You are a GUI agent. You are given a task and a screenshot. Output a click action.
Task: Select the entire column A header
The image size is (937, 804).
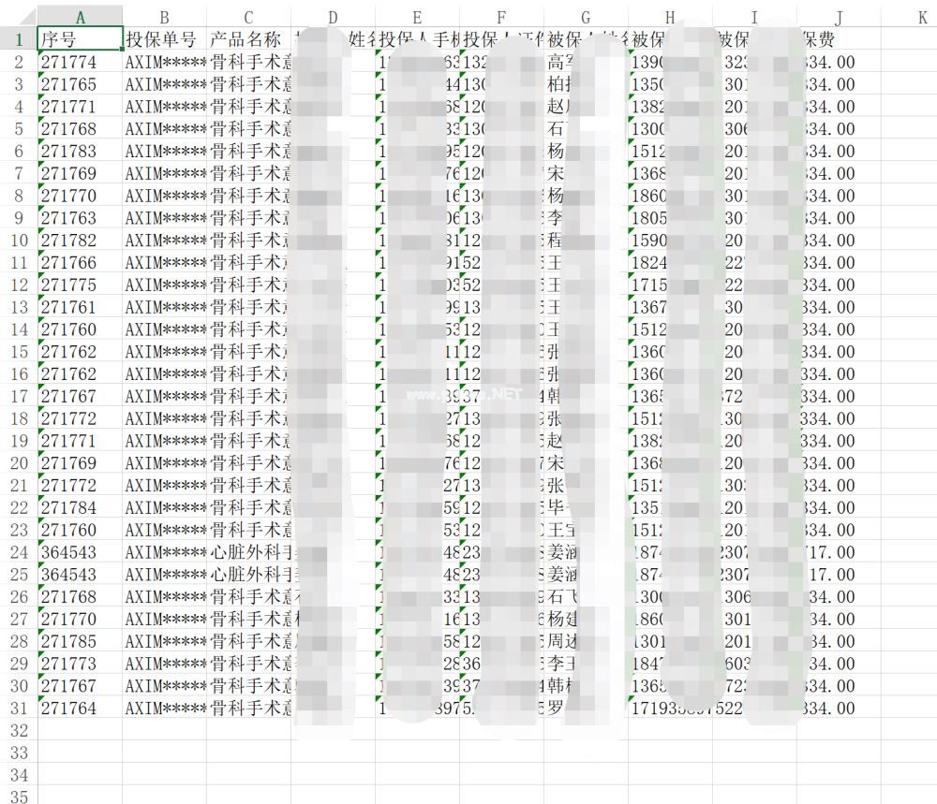[80, 17]
